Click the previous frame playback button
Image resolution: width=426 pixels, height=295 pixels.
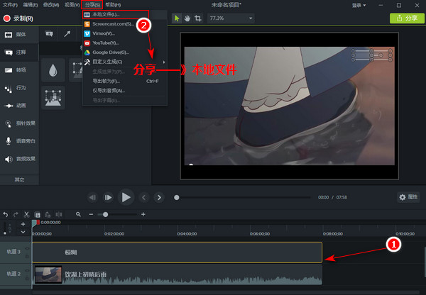point(92,197)
